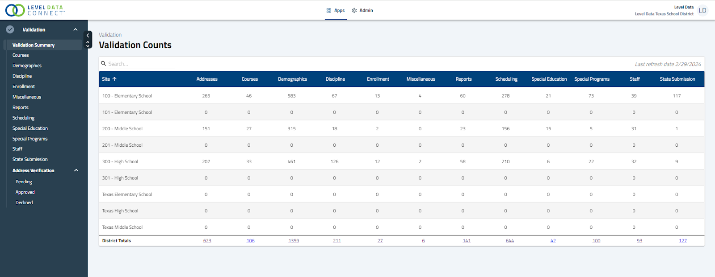This screenshot has width=715, height=277.
Task: Open the Demographics district total 1359
Action: pyautogui.click(x=294, y=241)
